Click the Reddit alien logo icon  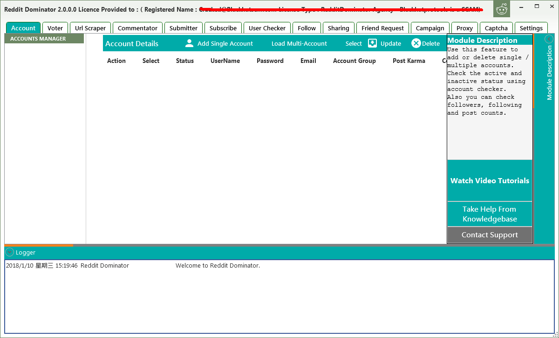[x=502, y=9]
